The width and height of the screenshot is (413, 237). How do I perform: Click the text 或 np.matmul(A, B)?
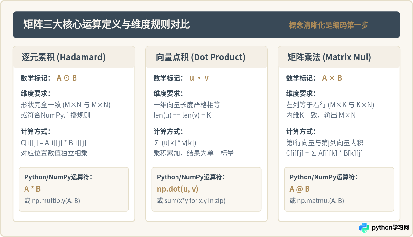click(x=317, y=201)
